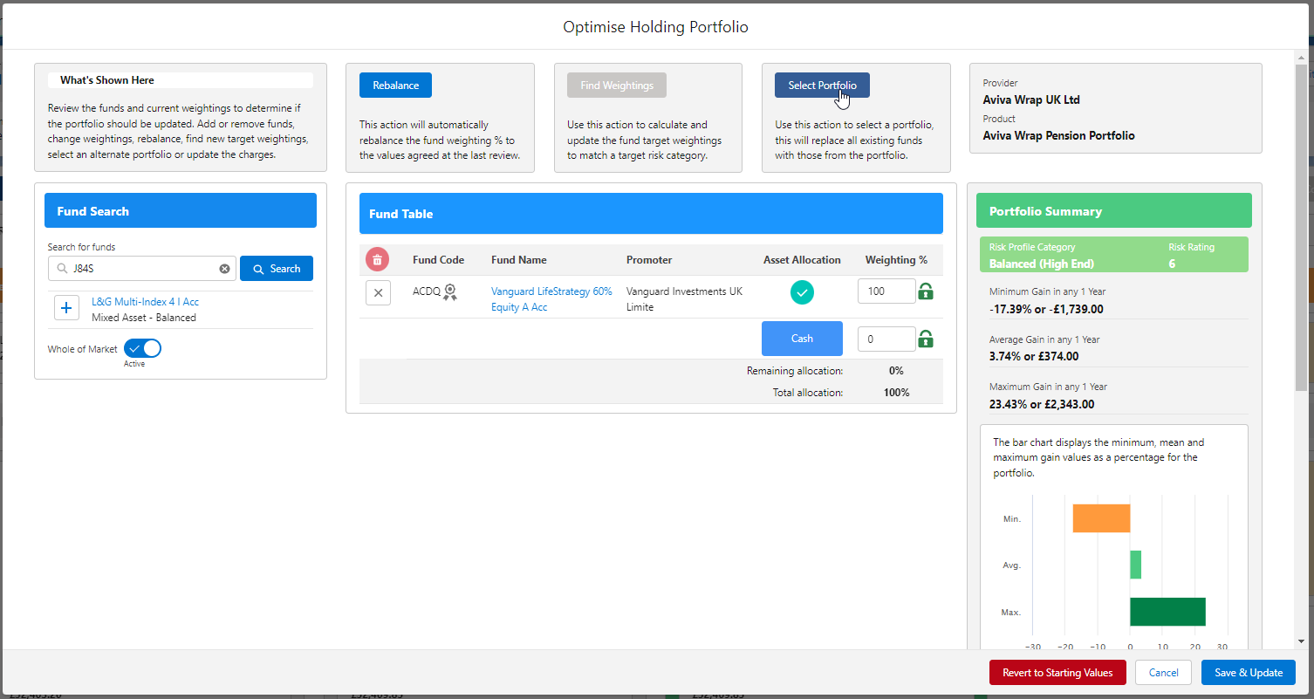This screenshot has height=699, width=1314.
Task: Click the What's Shown Here heading
Action: (107, 80)
